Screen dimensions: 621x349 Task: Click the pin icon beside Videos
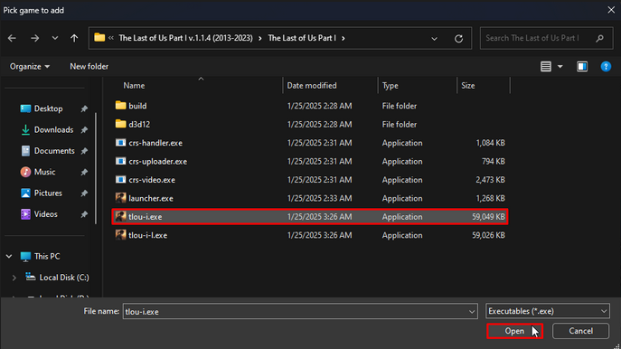click(x=84, y=214)
